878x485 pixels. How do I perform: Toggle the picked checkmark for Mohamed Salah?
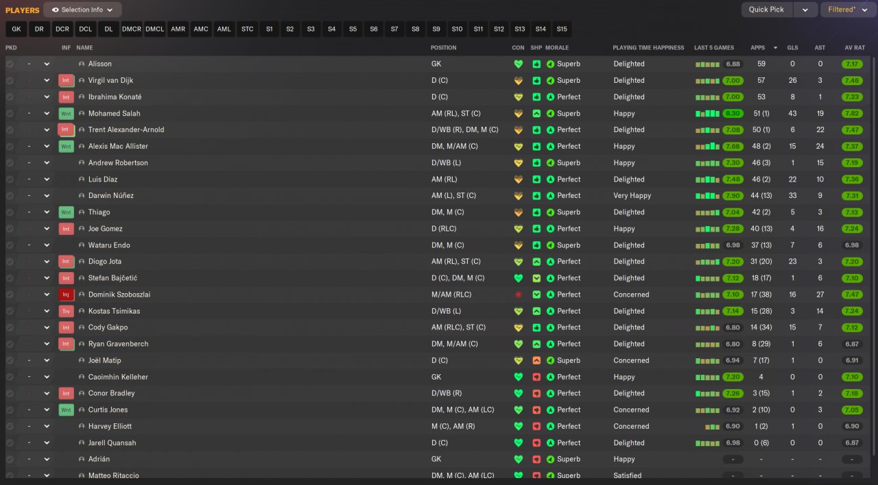pyautogui.click(x=10, y=114)
